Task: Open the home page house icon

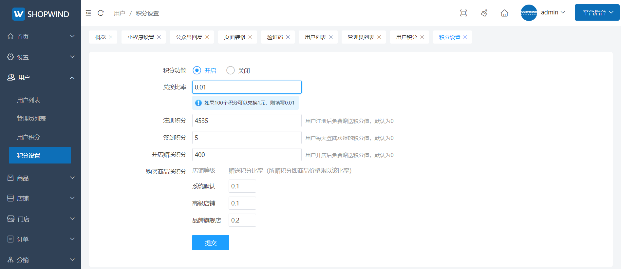Action: coord(504,13)
